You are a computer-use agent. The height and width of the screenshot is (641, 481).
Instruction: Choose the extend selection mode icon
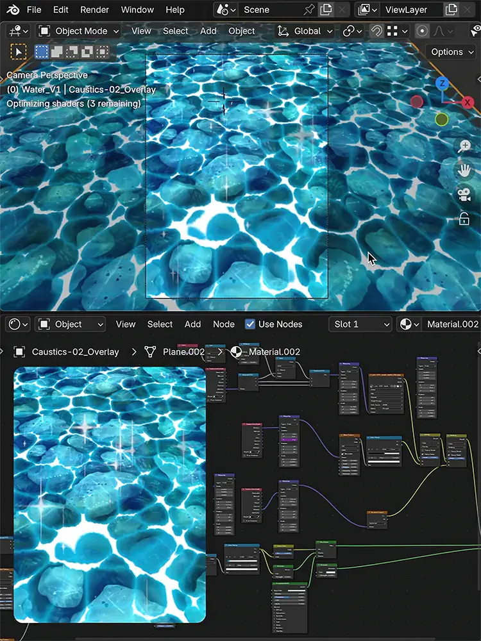[x=56, y=52]
